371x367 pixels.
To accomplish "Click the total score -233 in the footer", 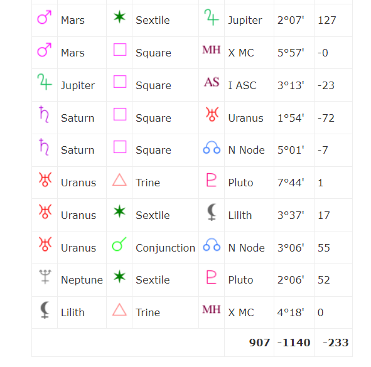I will coord(335,343).
